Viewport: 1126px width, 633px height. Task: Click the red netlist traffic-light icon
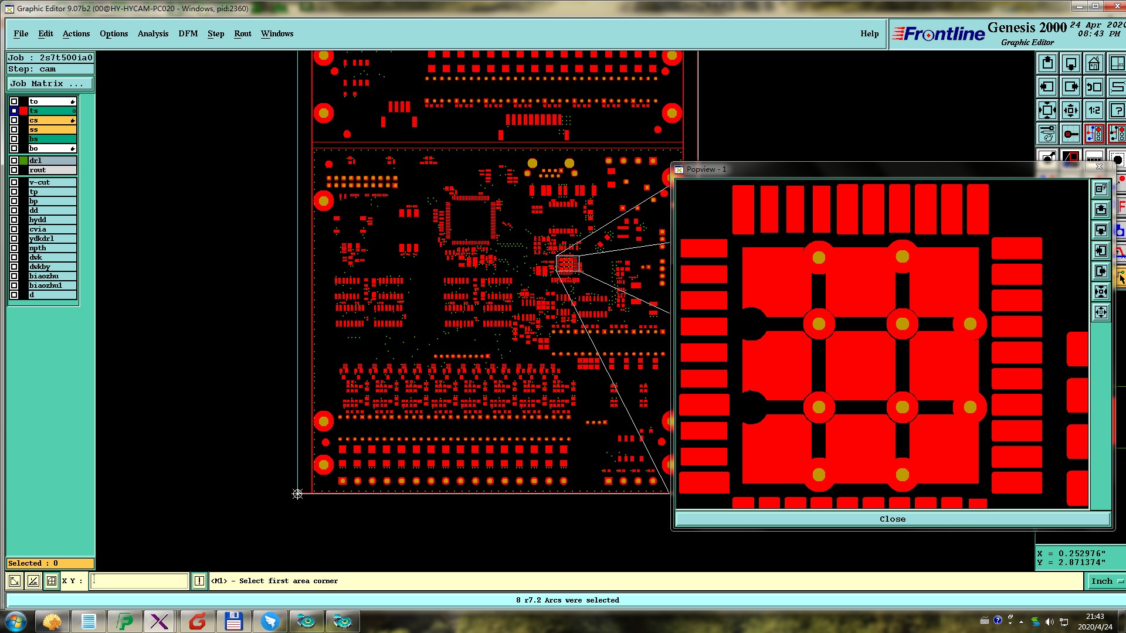[x=1094, y=134]
